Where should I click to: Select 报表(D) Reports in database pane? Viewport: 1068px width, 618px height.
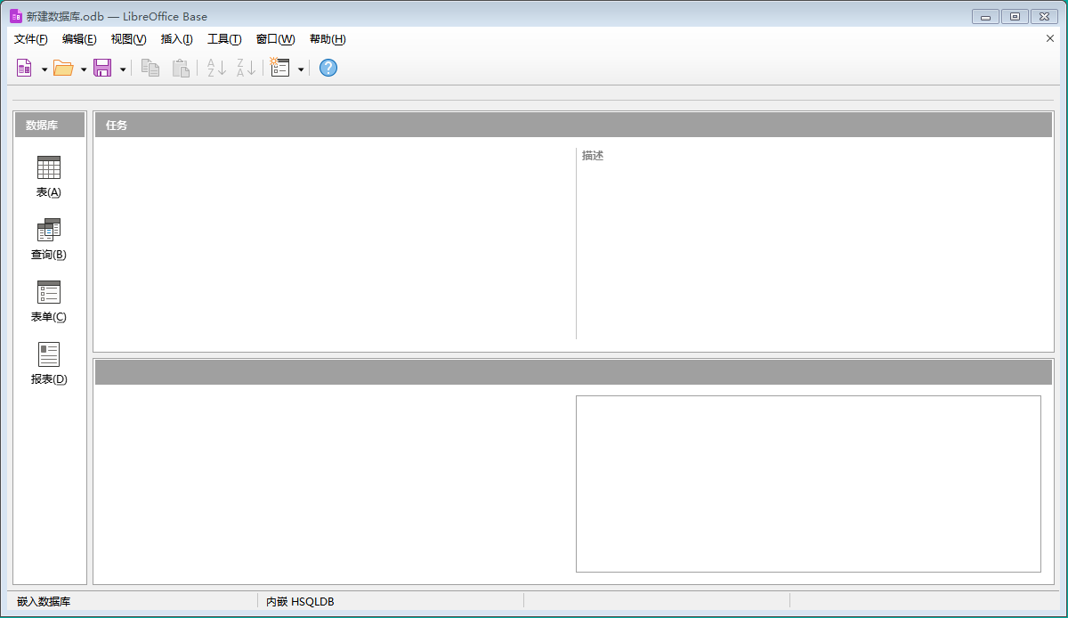tap(49, 363)
